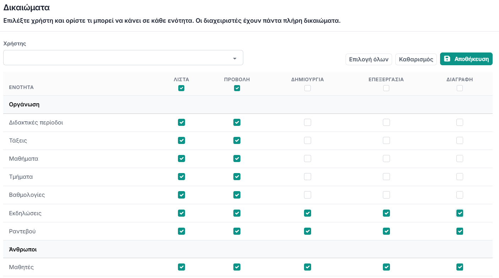Uncheck ΛΙΣΤΑ for Βαθμολογίες
This screenshot has height=278, width=499.
click(181, 195)
